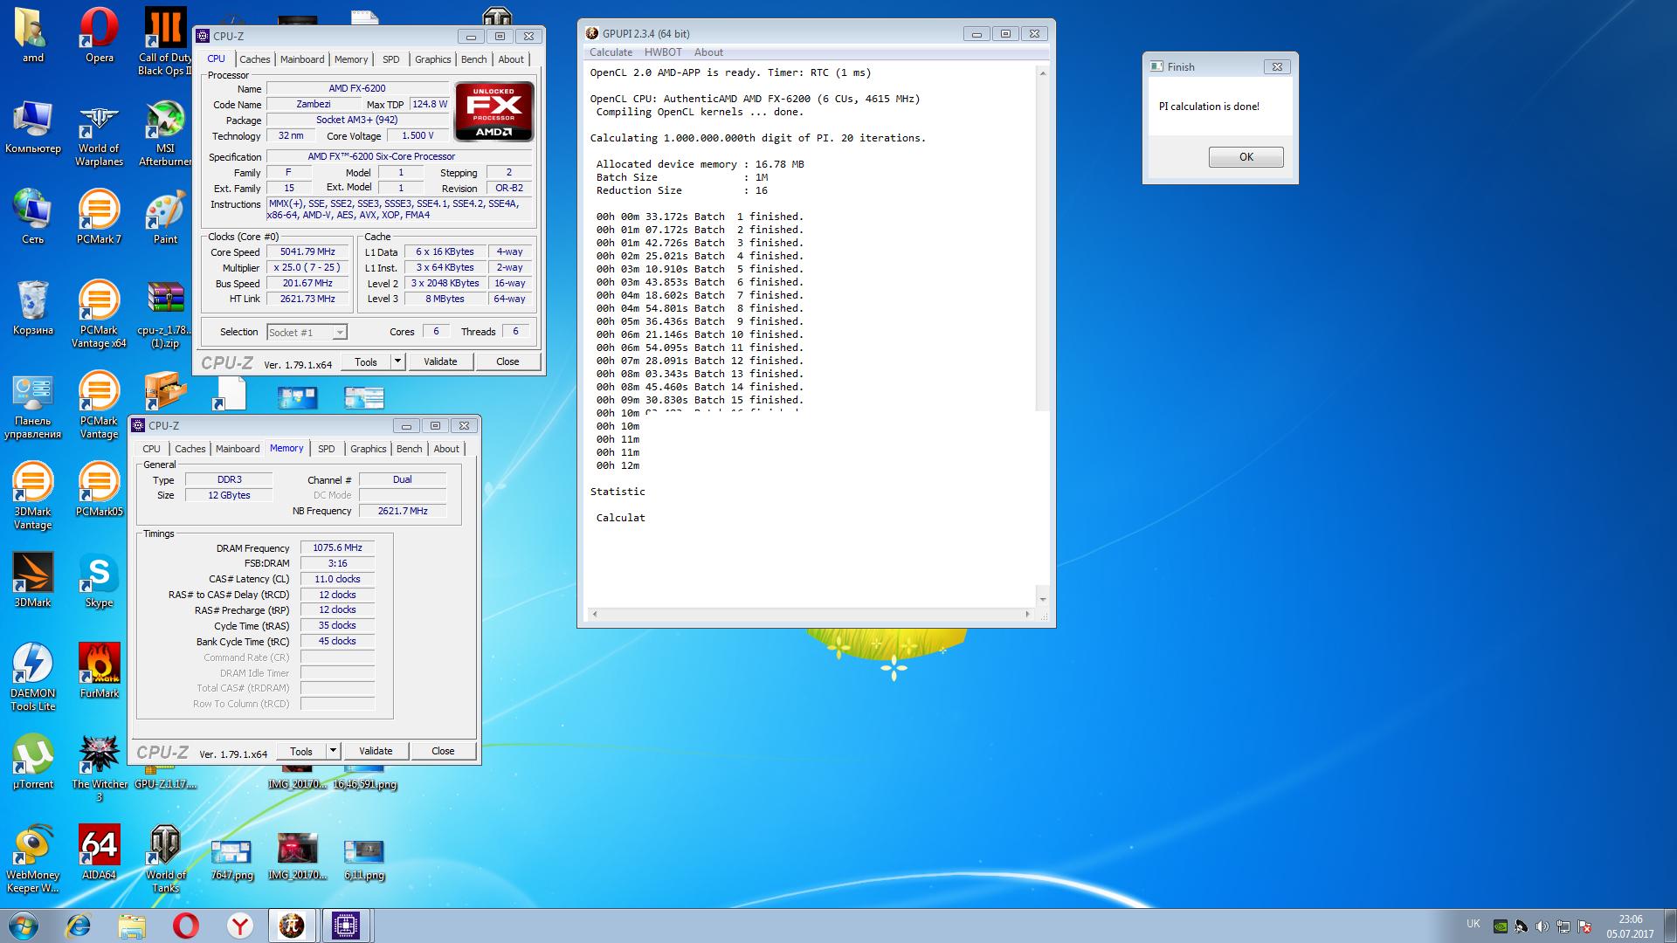Expand the Tools dropdown arrow in the CPU-Z Memory window

tap(333, 751)
